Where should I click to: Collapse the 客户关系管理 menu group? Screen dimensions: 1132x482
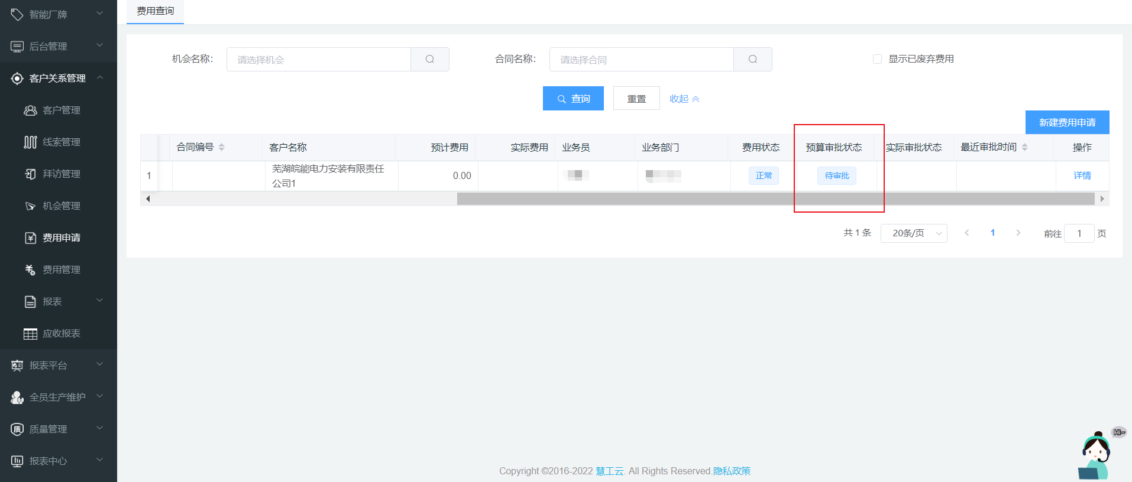(99, 78)
